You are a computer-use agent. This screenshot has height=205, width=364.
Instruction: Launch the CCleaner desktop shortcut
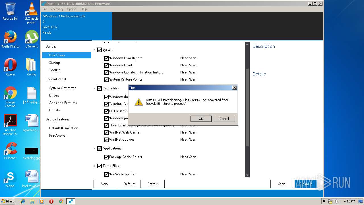coord(10,151)
